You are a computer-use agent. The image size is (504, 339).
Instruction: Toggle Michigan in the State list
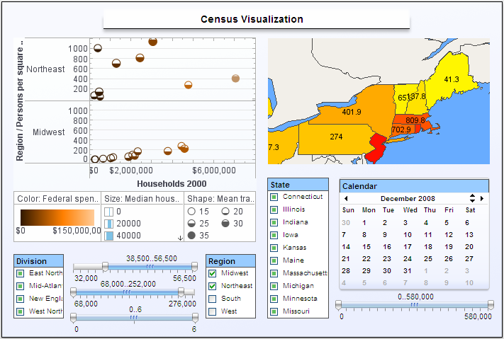274,286
